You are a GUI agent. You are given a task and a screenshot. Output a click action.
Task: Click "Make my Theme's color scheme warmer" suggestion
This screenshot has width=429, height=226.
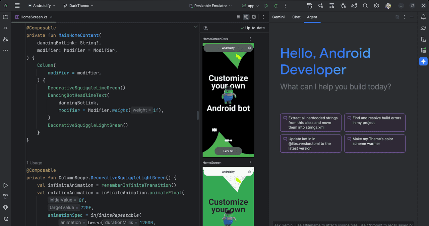[375, 143]
